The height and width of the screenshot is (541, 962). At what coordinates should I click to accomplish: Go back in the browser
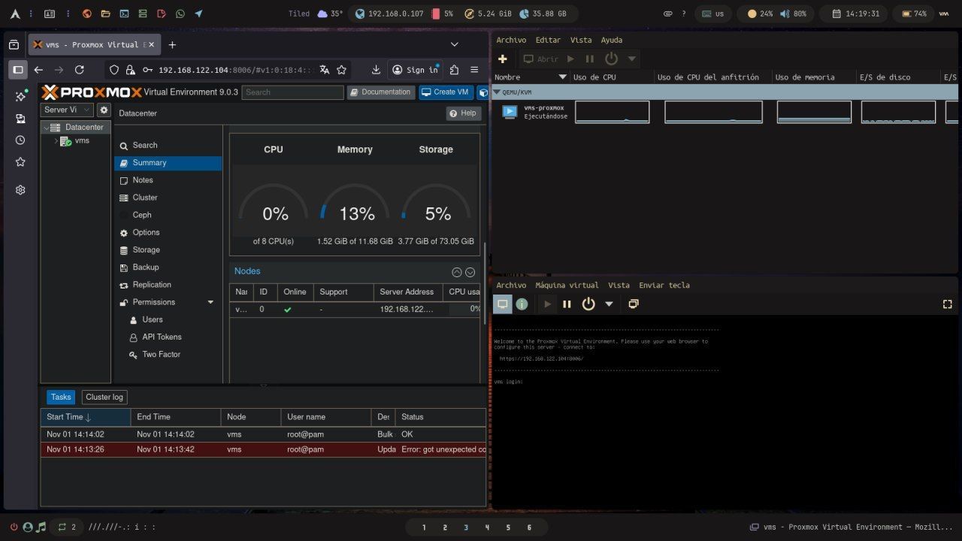pos(38,70)
